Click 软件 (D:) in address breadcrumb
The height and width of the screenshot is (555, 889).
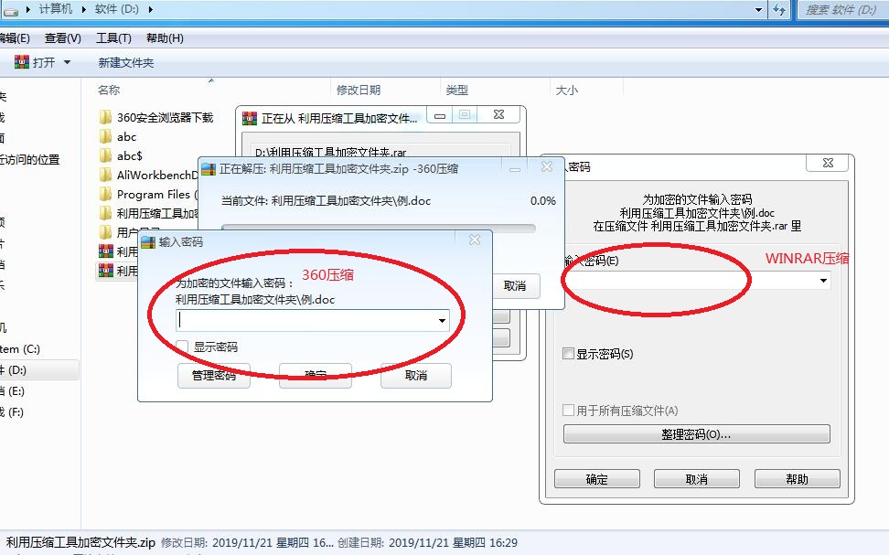(x=117, y=9)
